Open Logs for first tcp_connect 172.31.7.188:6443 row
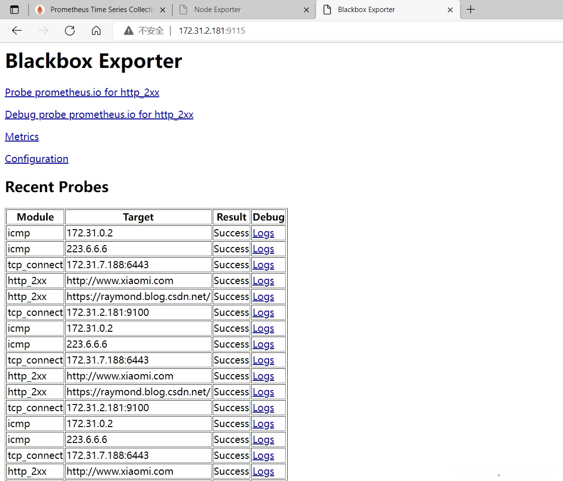The width and height of the screenshot is (563, 481). [263, 265]
